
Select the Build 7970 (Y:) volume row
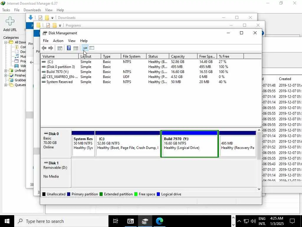(x=151, y=72)
